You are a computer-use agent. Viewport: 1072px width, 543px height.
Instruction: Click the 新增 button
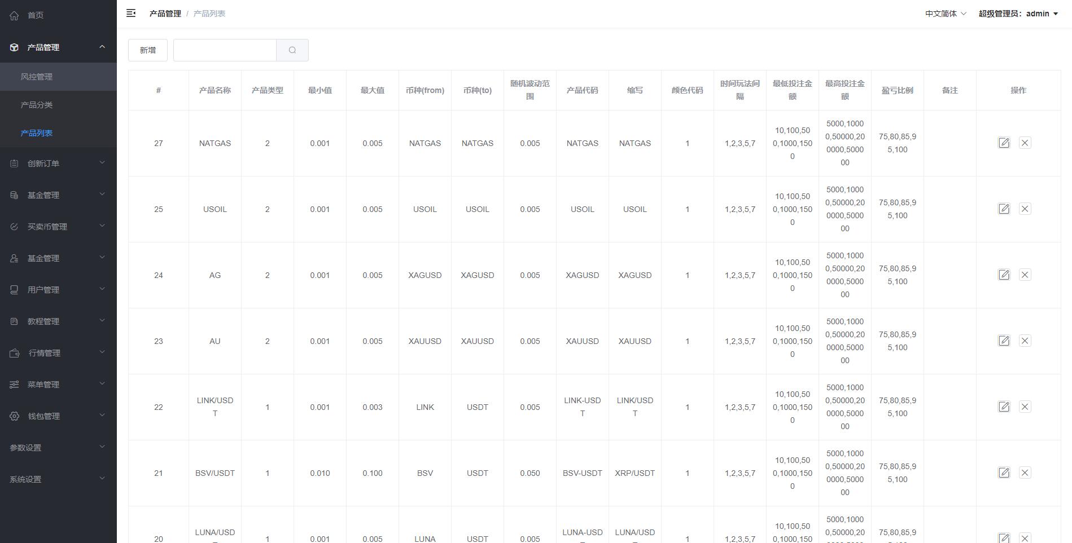(x=147, y=50)
